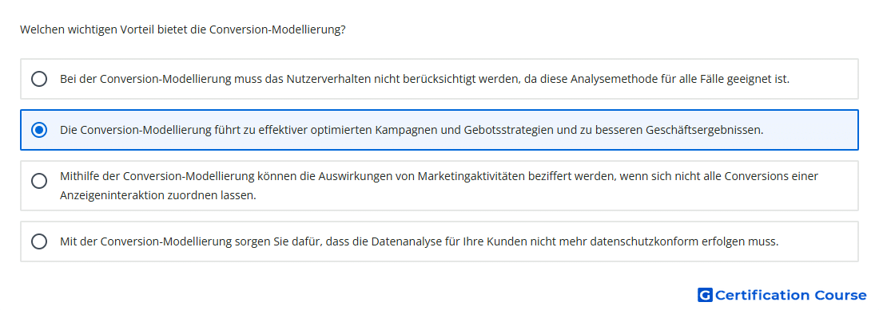This screenshot has width=879, height=310.
Task: Click answer text 'Die Conversion-Modellierung führt zu effektiver'
Action: pyautogui.click(x=412, y=130)
